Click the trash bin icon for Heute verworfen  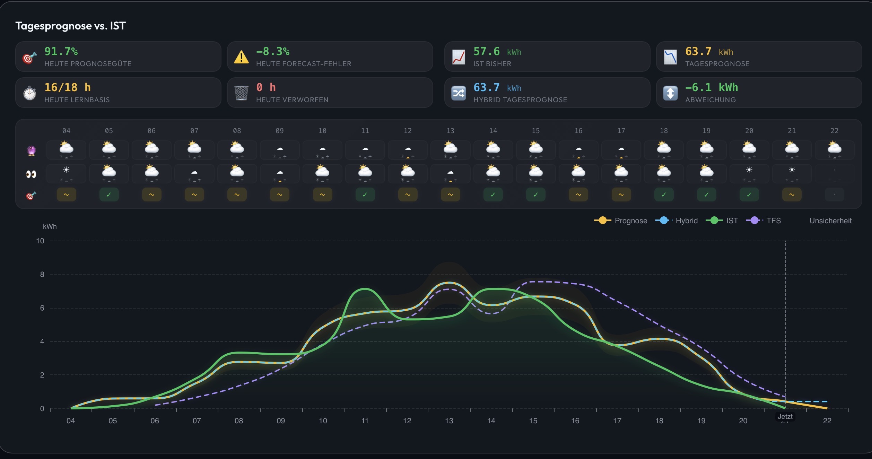click(x=241, y=93)
